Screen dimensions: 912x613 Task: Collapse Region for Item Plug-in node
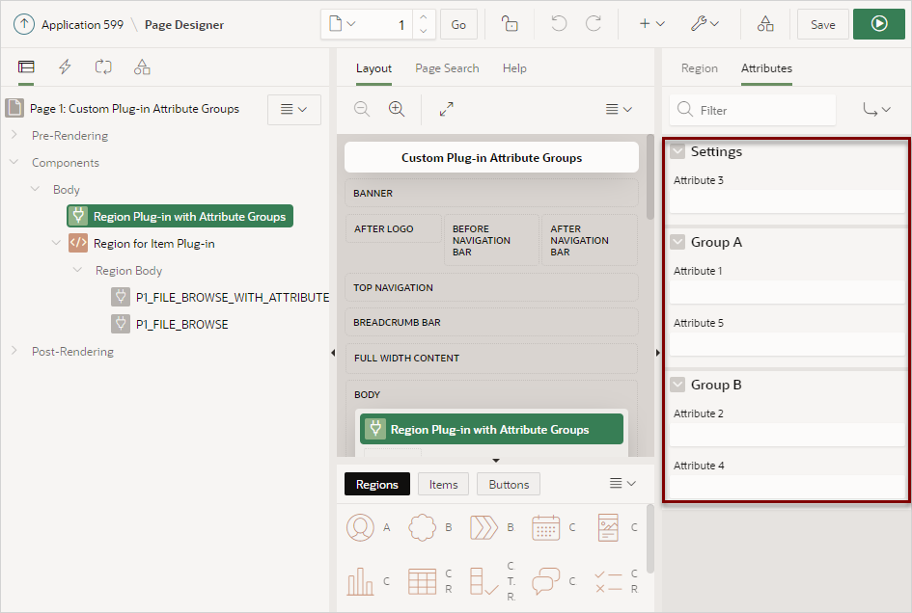(56, 243)
